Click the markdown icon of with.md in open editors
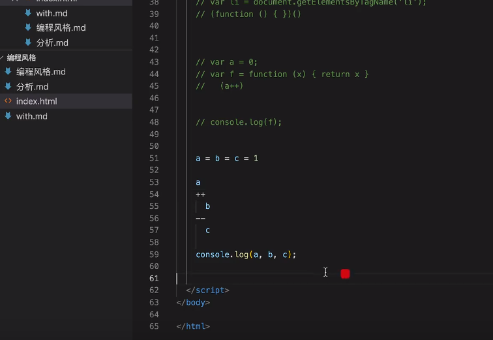 pyautogui.click(x=28, y=13)
